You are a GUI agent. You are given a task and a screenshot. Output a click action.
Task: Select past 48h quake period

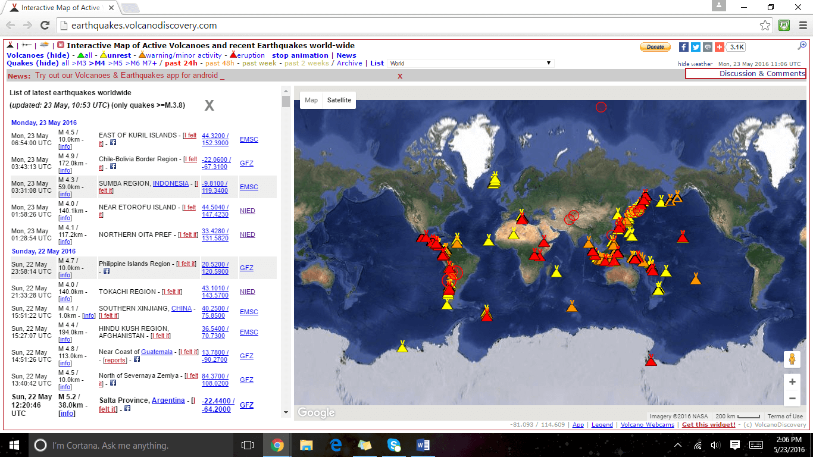[x=220, y=63]
